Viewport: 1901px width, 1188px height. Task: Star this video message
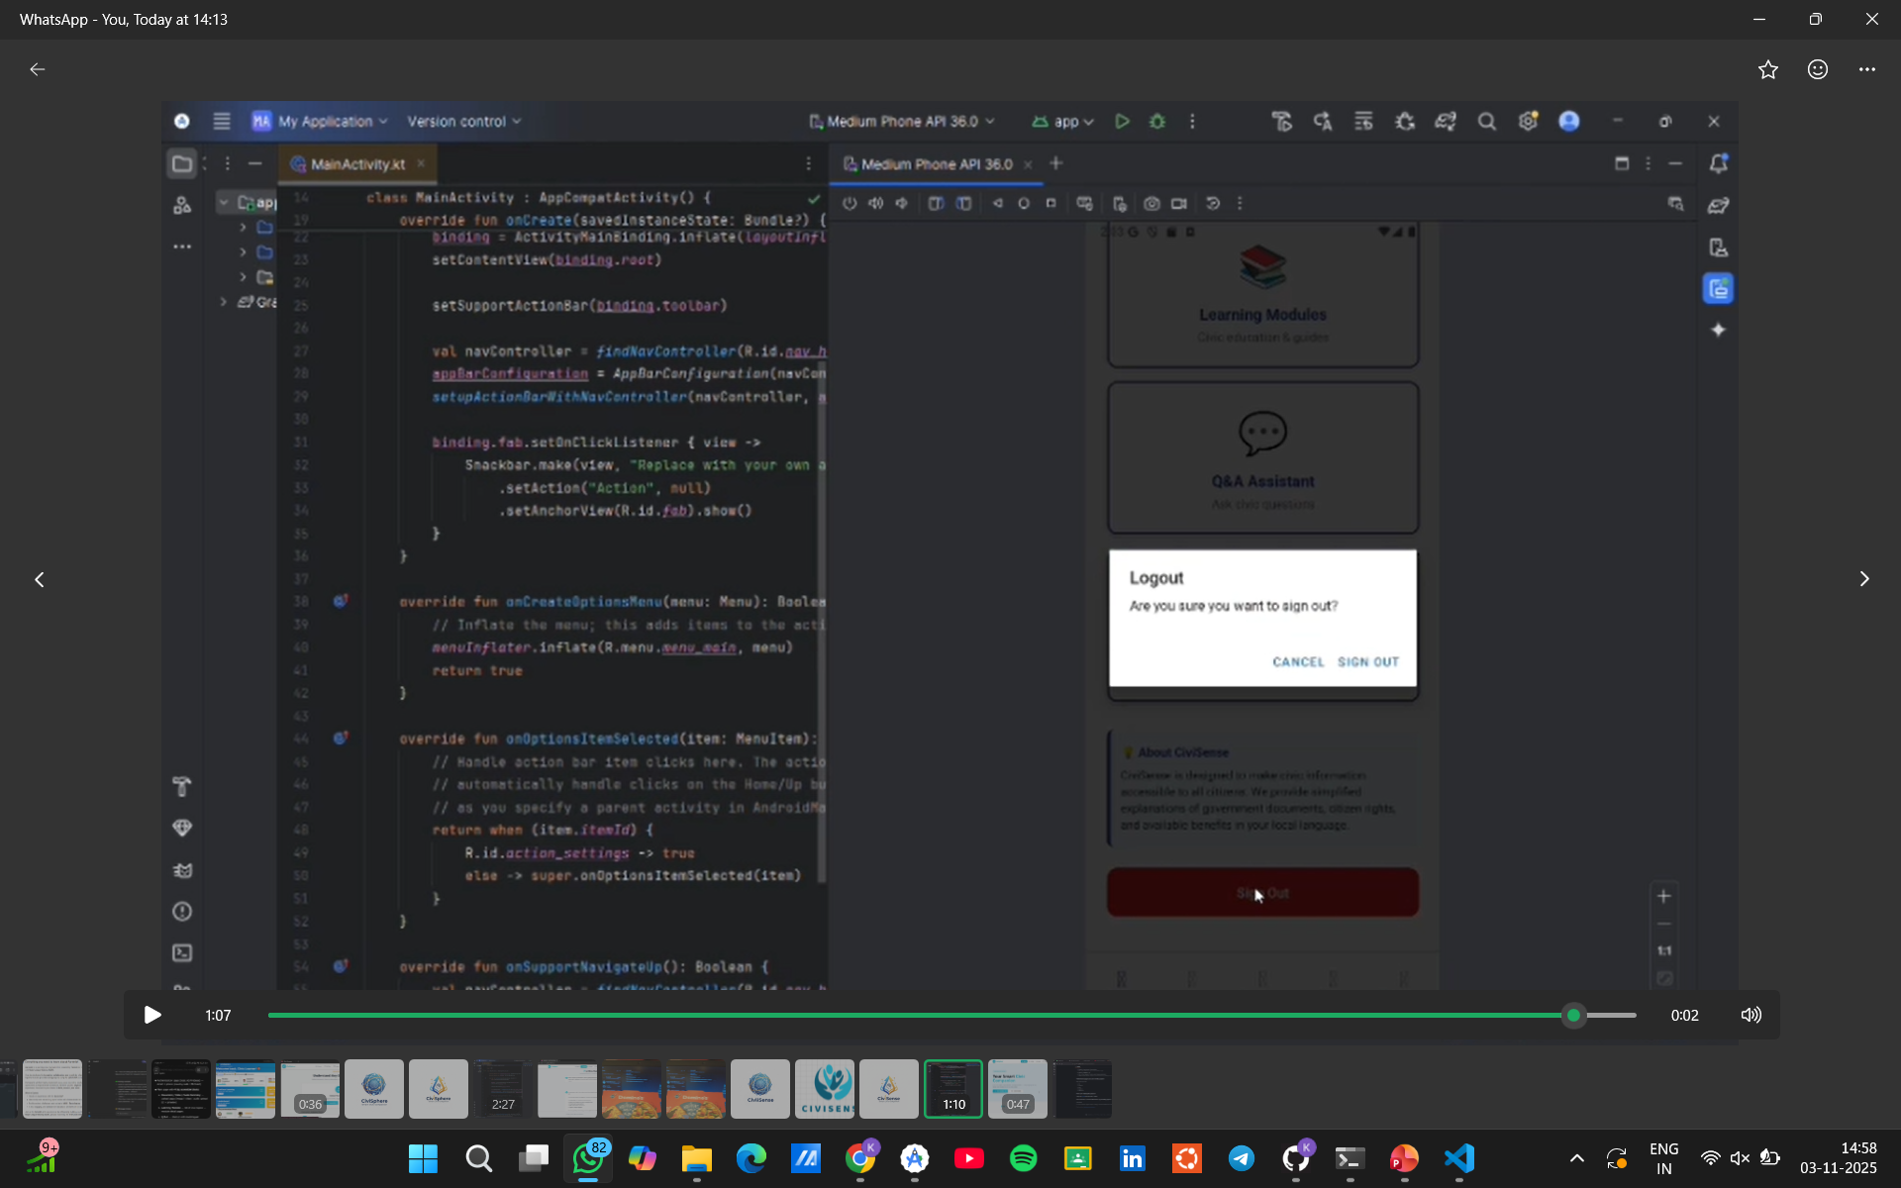pos(1768,69)
